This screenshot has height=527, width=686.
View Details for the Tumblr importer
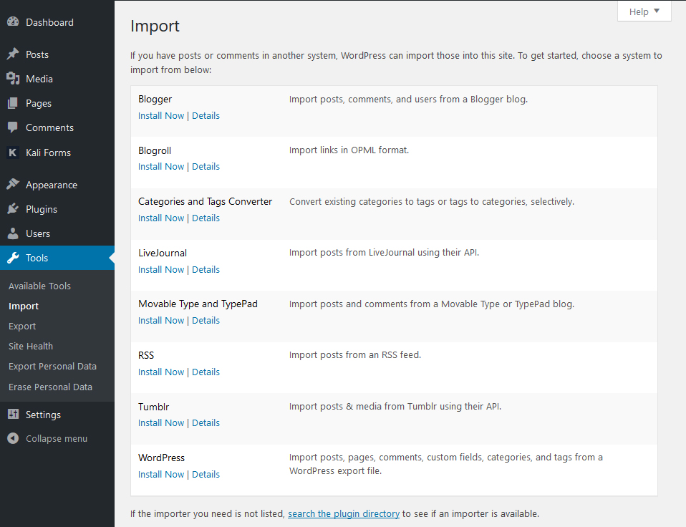206,423
